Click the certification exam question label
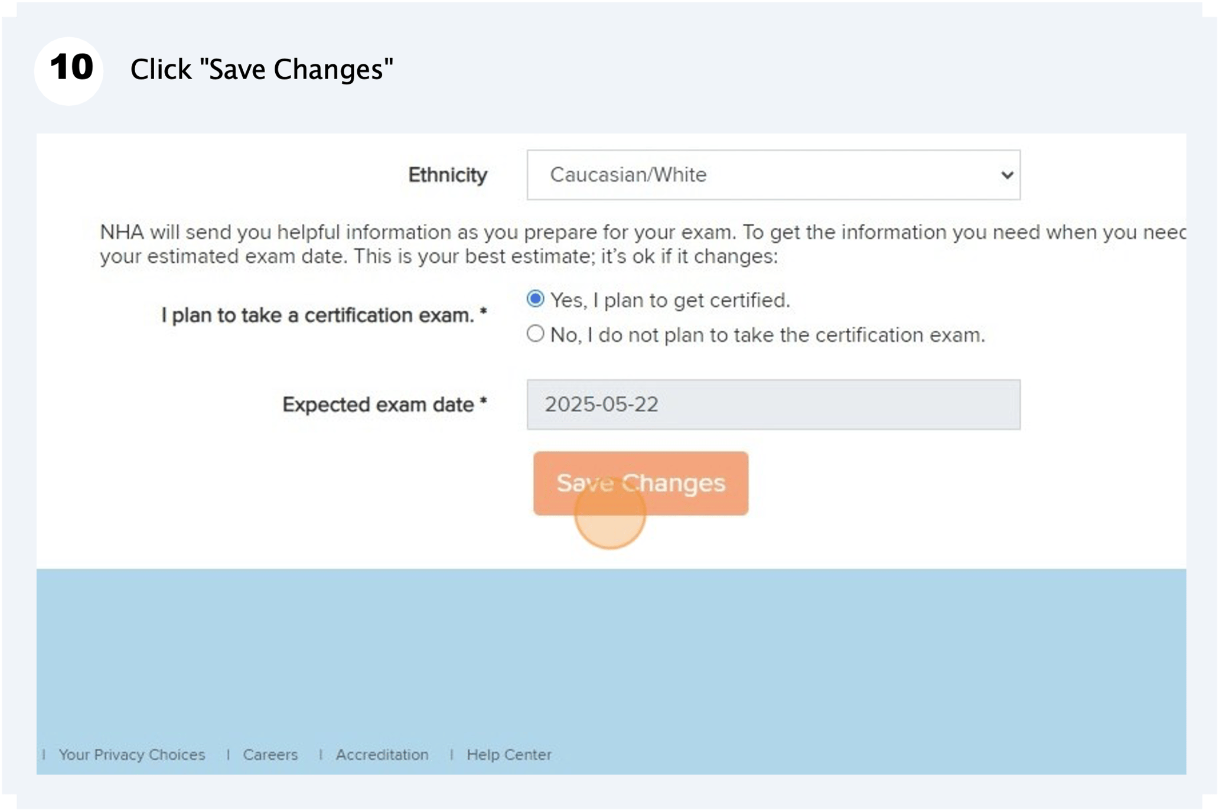The image size is (1219, 812). pyautogui.click(x=323, y=315)
